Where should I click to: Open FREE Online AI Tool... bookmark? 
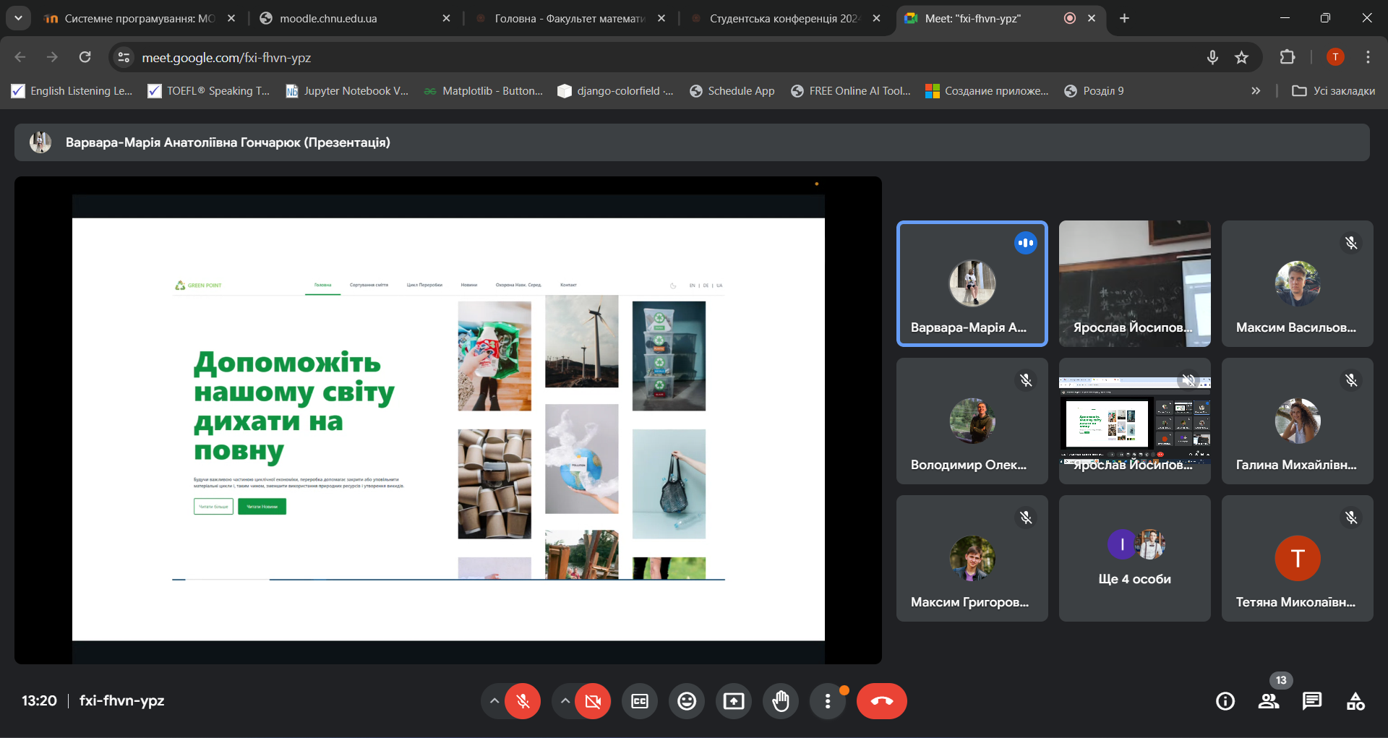[x=851, y=91]
